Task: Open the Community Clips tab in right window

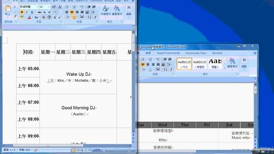Action: pos(196,53)
